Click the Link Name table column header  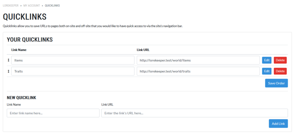pos(19,50)
